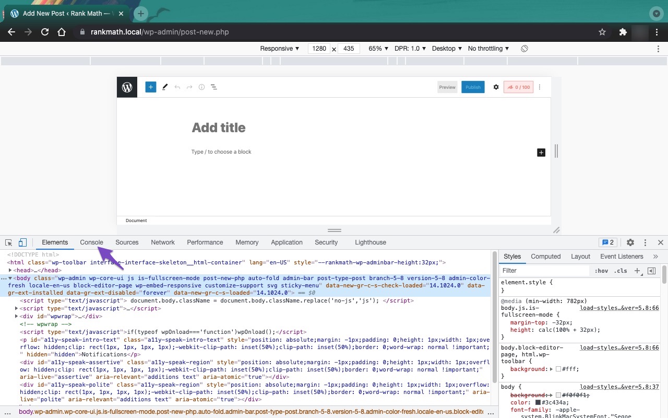Click the browser home button

[x=62, y=32]
